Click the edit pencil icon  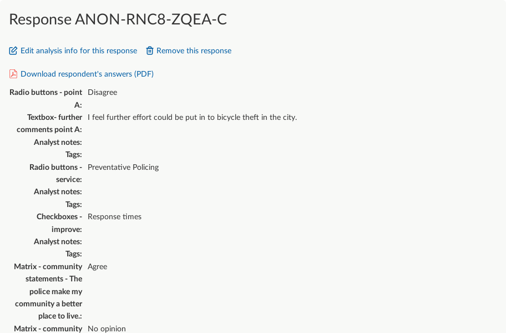(x=13, y=51)
